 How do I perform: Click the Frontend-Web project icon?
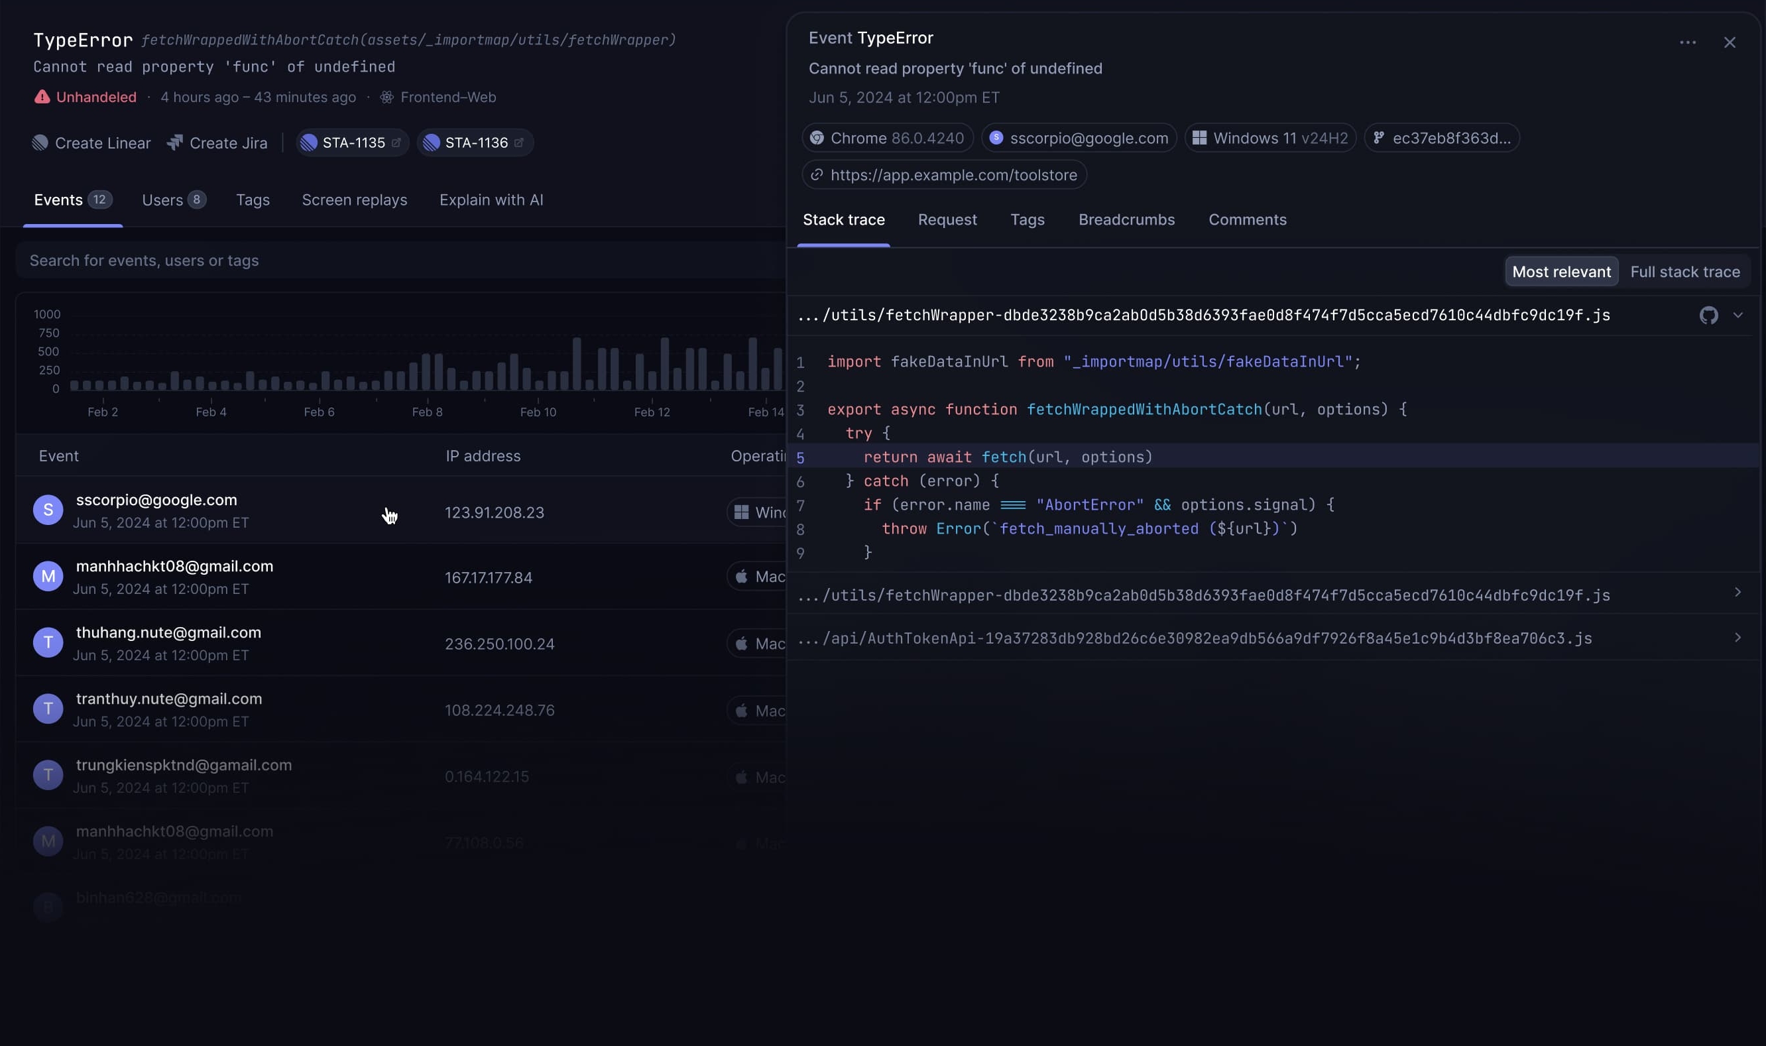(x=387, y=97)
